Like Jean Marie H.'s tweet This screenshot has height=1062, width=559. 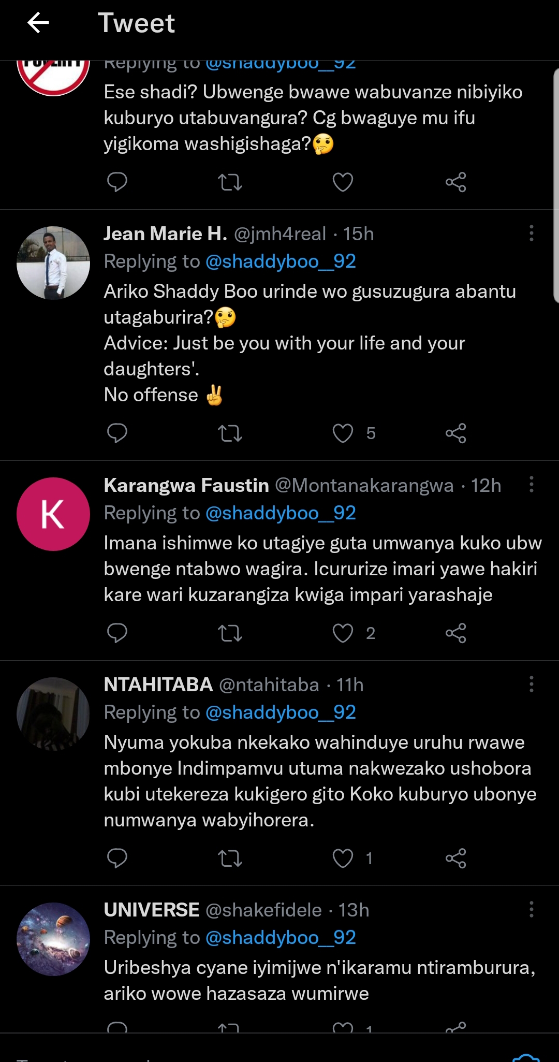tap(343, 433)
